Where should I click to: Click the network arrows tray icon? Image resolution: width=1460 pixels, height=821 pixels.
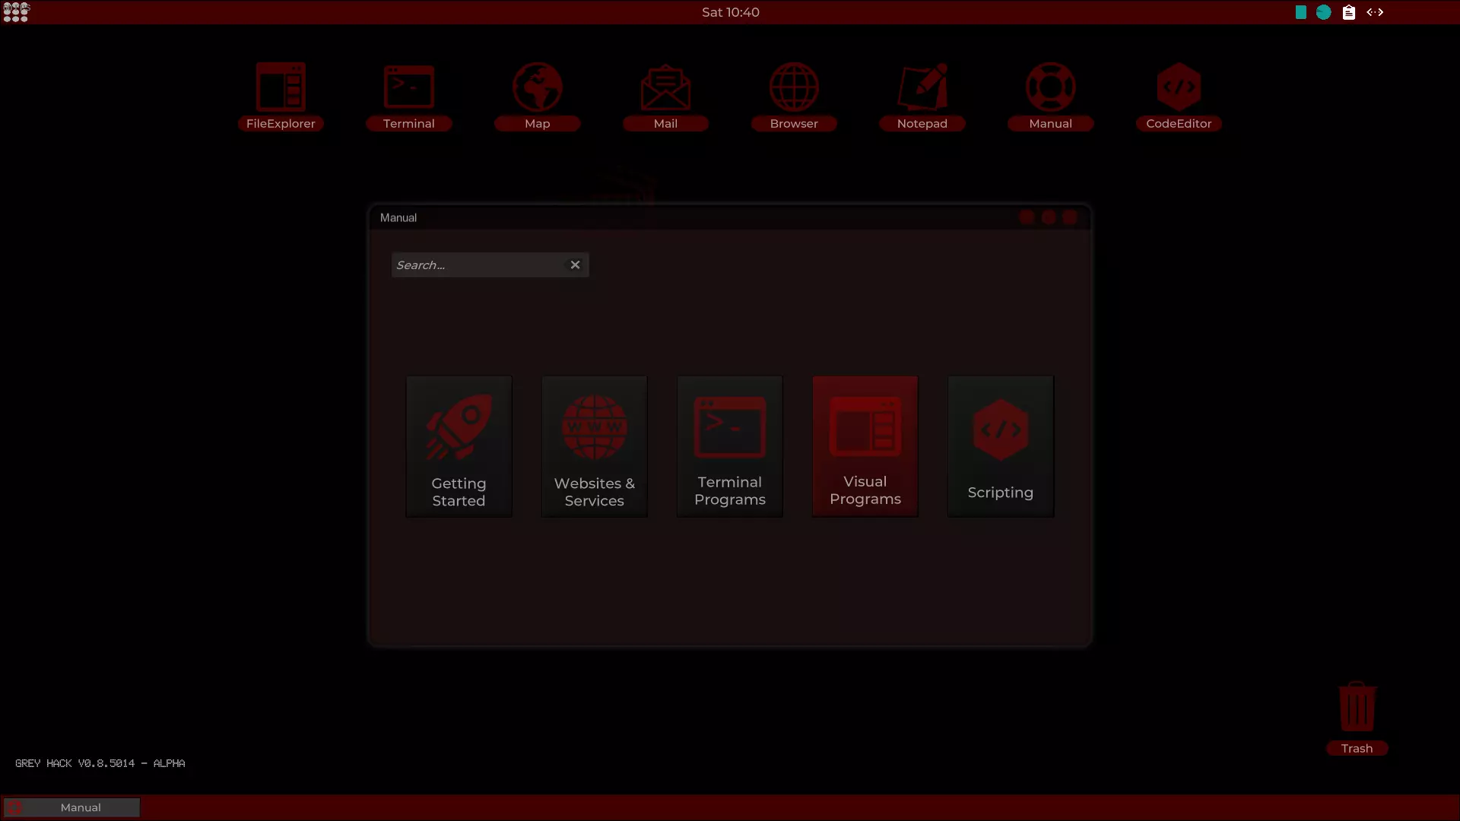click(x=1375, y=12)
